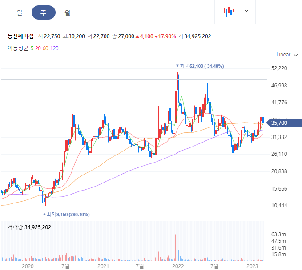The image size is (302, 270).
Task: Select the weekly 주 chart tab
Action: (44, 12)
